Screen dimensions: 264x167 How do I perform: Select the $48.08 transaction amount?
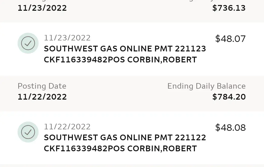pos(230,128)
